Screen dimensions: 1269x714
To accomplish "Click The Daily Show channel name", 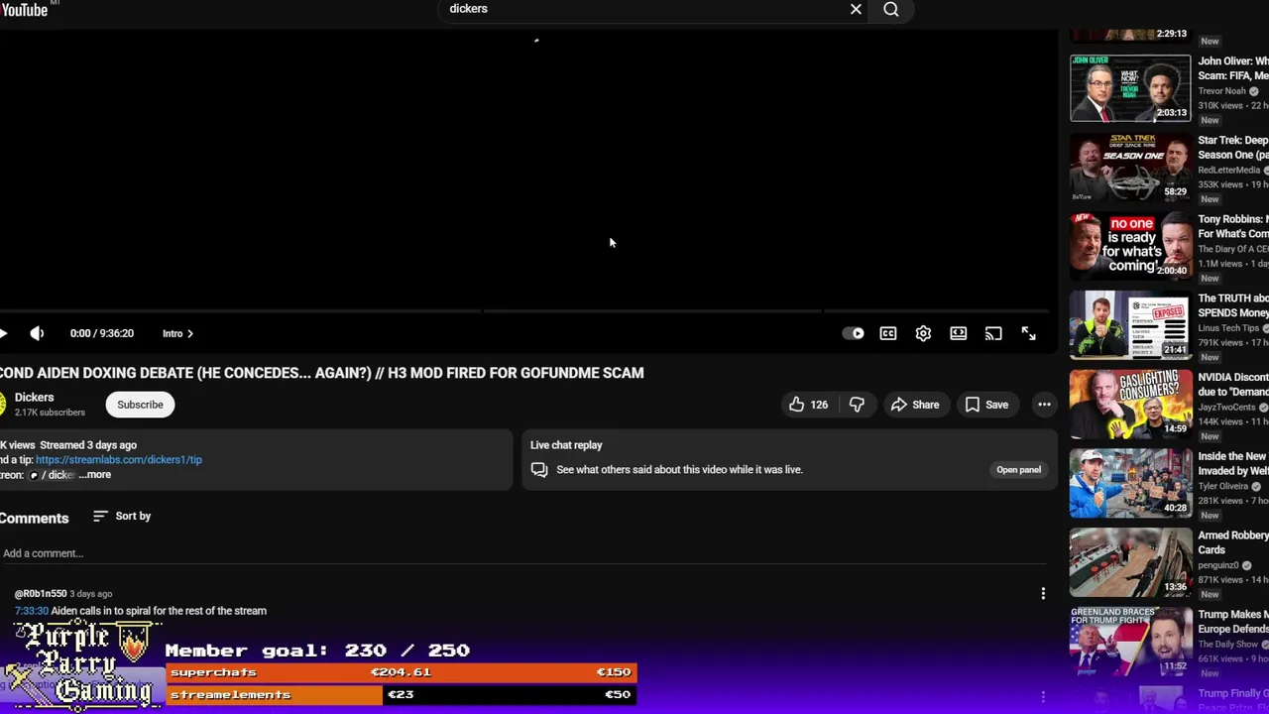I will pos(1228,645).
